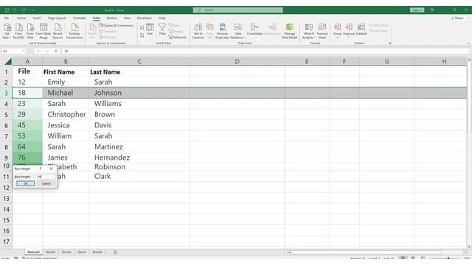Collapse the ribbon with chevron
The image size is (472, 265).
[468, 43]
